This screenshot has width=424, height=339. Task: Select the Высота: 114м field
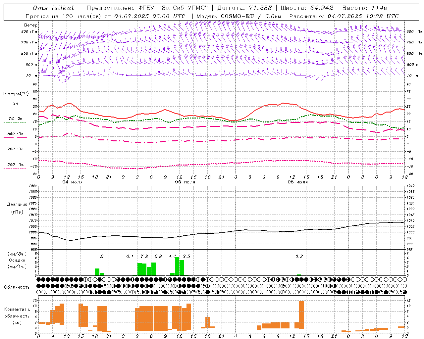pos(365,8)
